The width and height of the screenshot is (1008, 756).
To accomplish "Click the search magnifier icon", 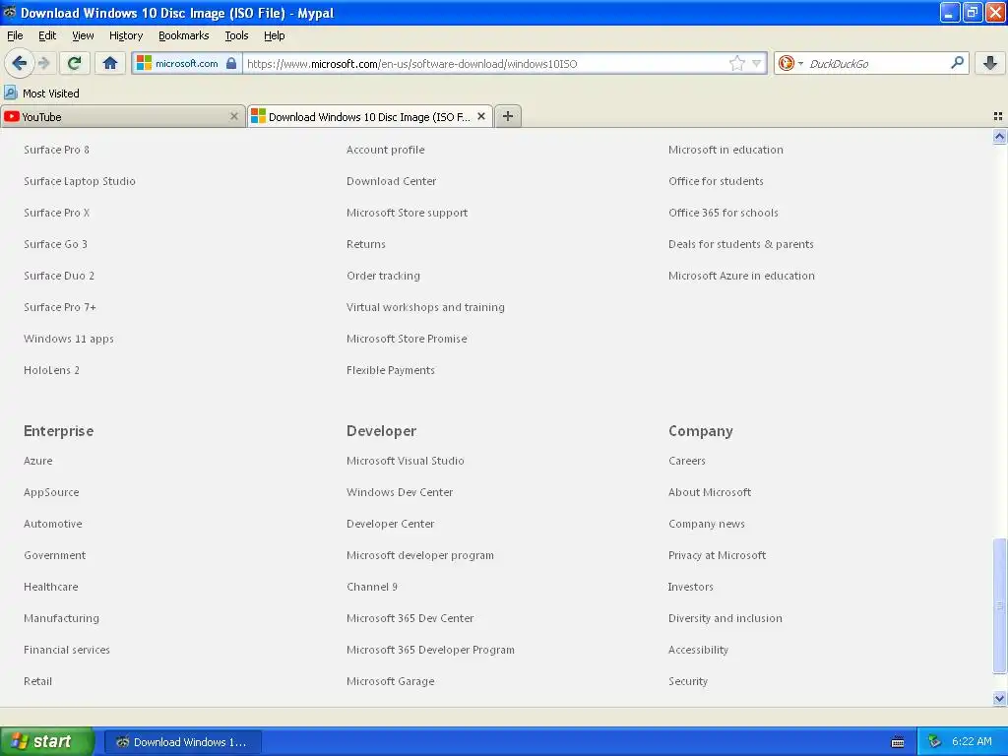I will 957,63.
